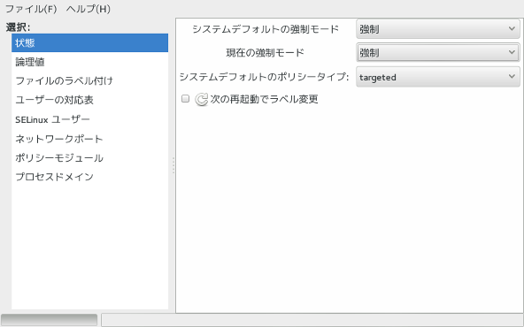524x327 pixels.
Task: Select 状態 in the sidebar list
Action: point(89,42)
